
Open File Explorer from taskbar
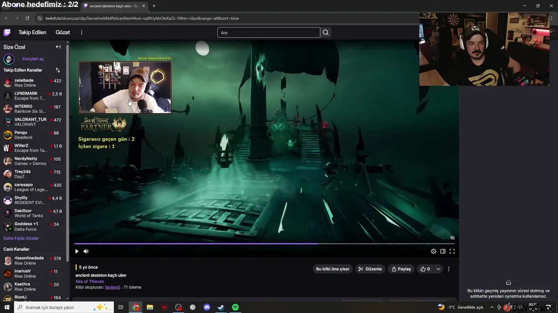(x=150, y=307)
